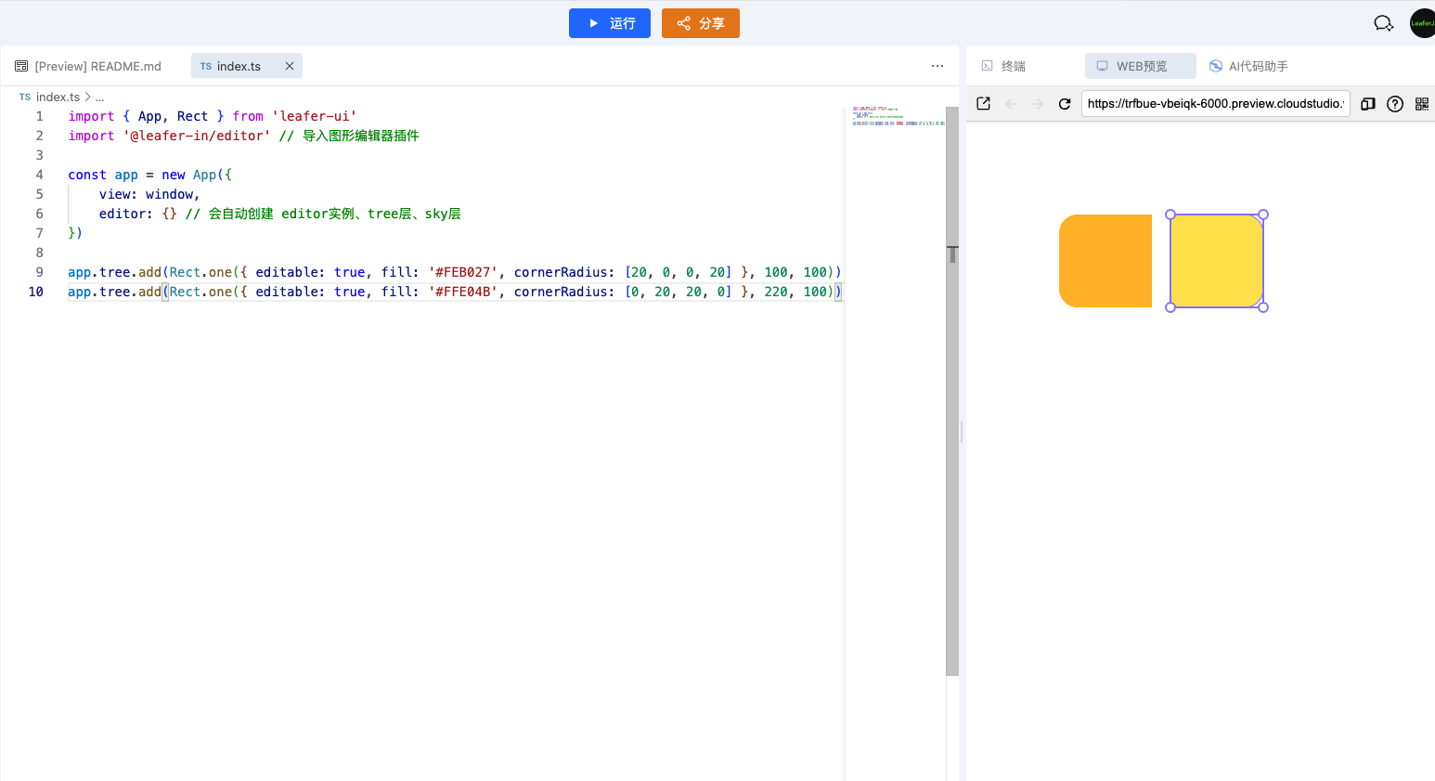
Task: Open the preview help question icon
Action: pyautogui.click(x=1394, y=103)
